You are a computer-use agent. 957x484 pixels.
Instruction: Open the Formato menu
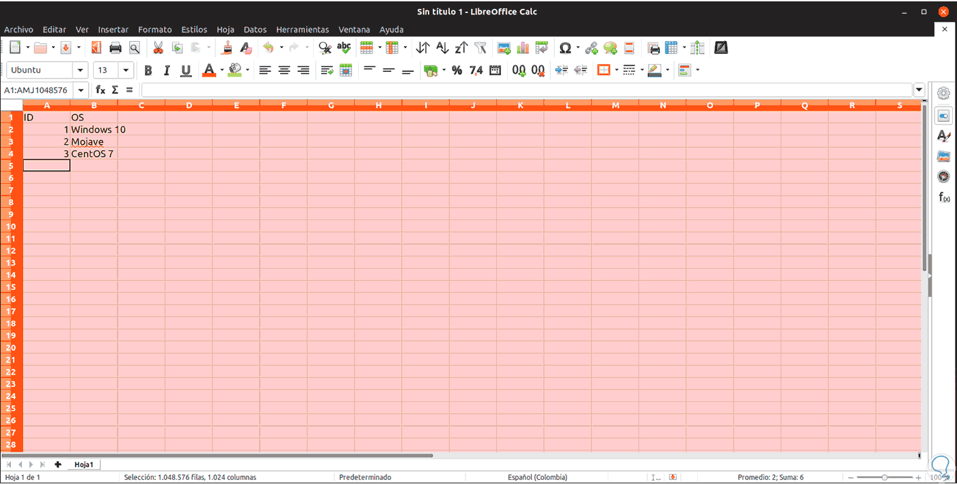point(154,29)
